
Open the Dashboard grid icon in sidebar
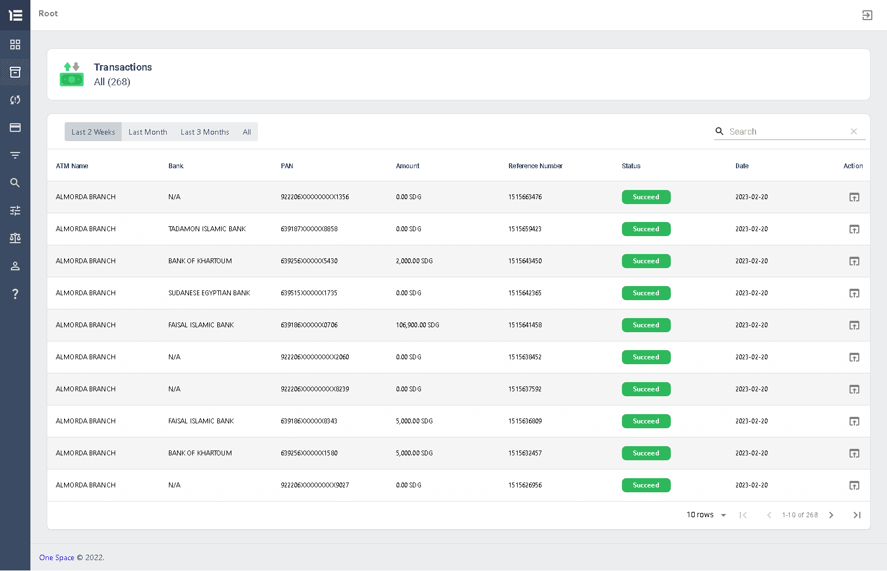point(15,45)
